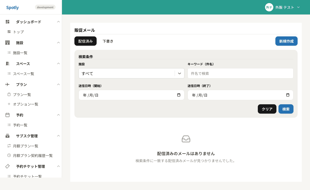Open 施設一覧 in the sidebar

click(20, 53)
